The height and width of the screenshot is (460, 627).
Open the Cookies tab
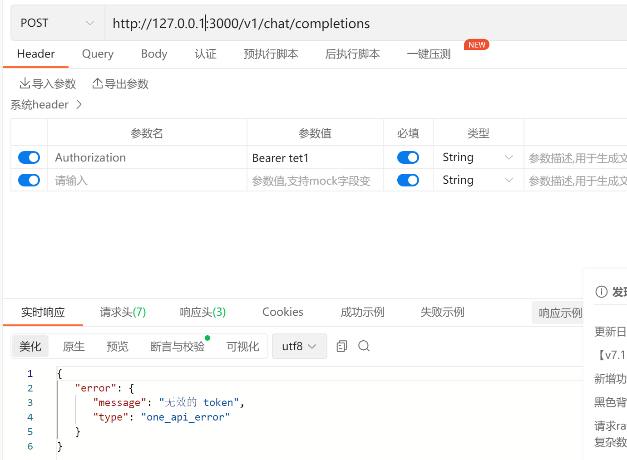pos(282,312)
